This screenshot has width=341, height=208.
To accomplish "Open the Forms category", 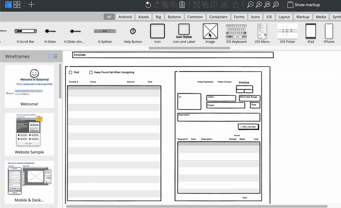I will click(x=239, y=16).
